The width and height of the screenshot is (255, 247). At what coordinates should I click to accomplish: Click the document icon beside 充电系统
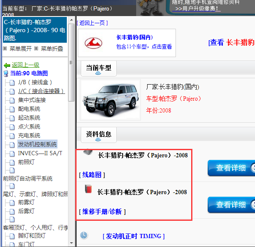(12, 136)
